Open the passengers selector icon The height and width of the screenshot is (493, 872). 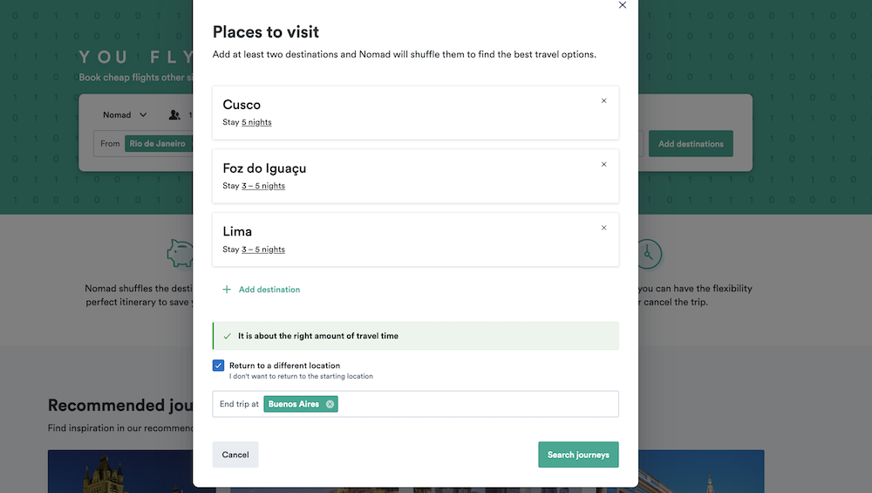tap(174, 114)
